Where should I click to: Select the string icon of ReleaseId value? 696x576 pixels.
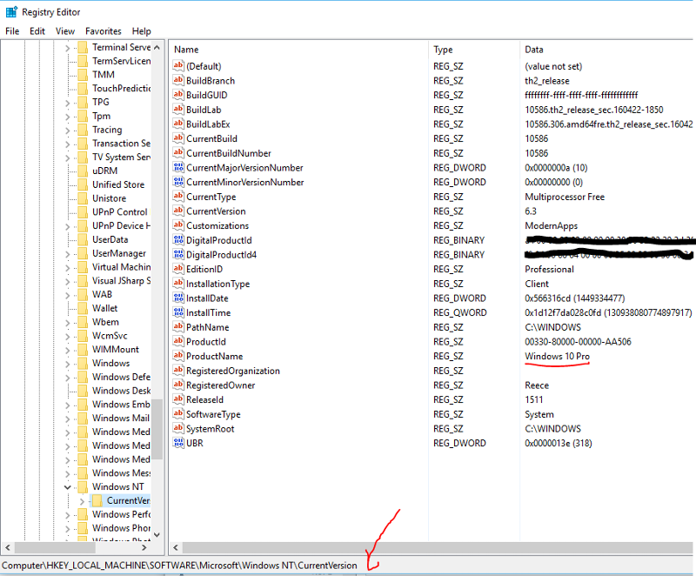pos(178,399)
